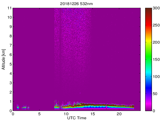
Task: Click y-axis tick label '11'
Action: click(10, 8)
